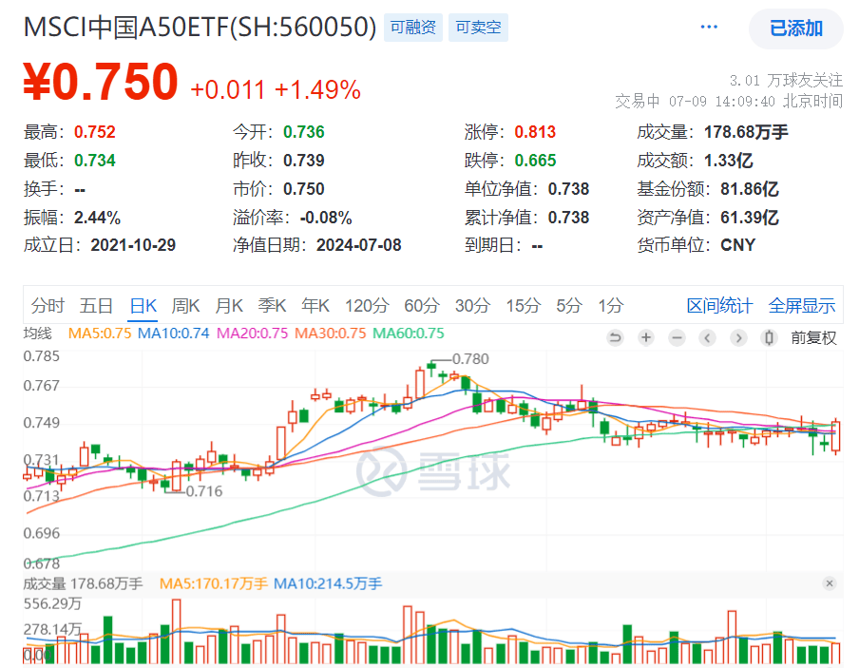Image resolution: width=859 pixels, height=668 pixels.
Task: Click the 0.716 low marker on chart
Action: 204,491
